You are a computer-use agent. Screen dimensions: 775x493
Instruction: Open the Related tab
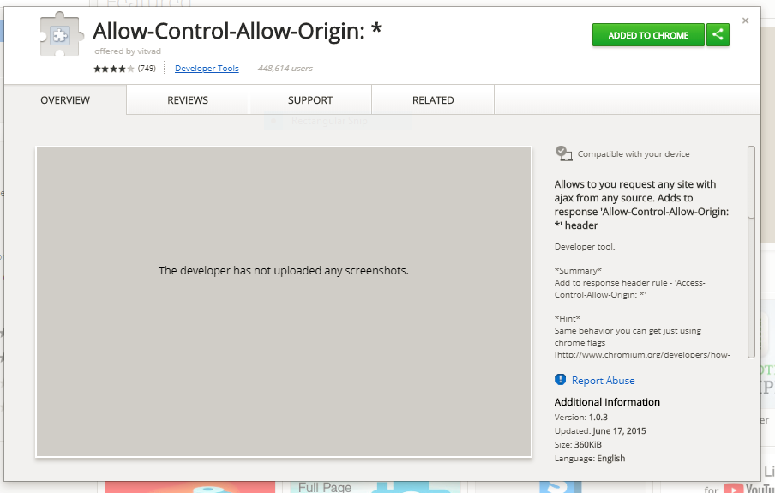(433, 99)
